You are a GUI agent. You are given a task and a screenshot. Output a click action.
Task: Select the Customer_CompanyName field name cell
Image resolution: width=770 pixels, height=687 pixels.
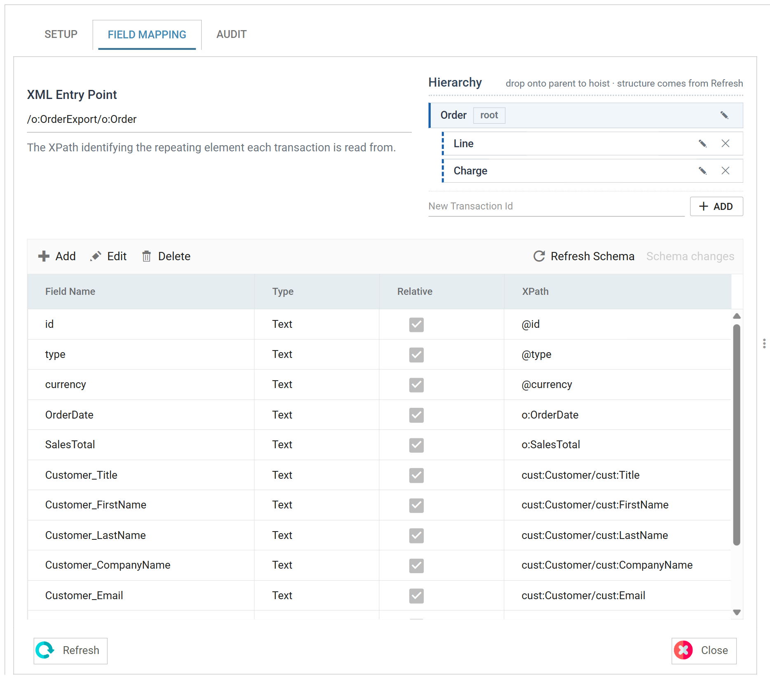click(x=141, y=565)
